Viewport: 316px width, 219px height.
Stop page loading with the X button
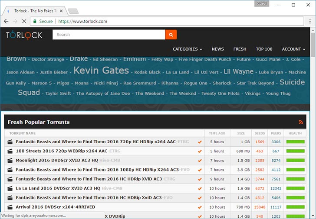(x=24, y=21)
